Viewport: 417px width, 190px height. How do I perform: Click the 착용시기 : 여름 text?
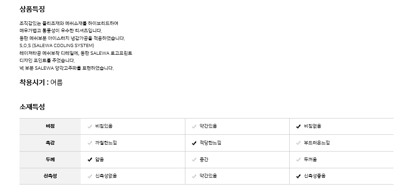click(x=41, y=82)
